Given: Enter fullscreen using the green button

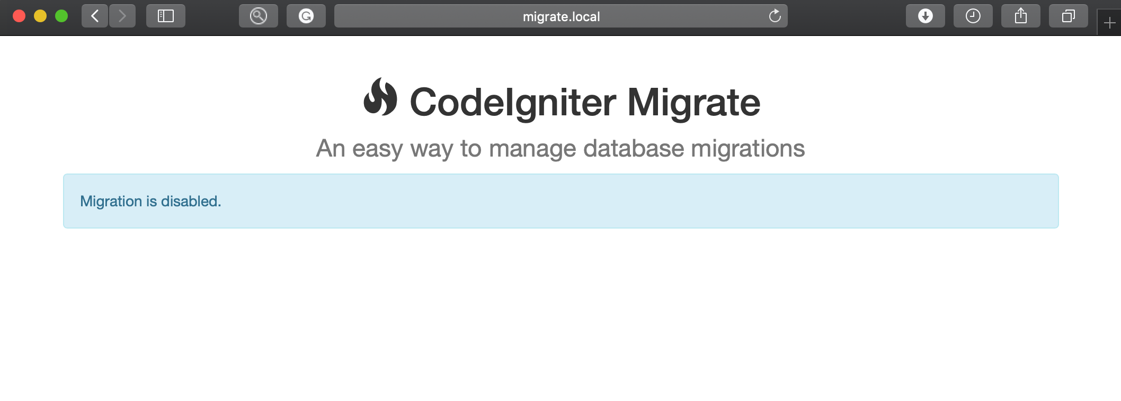Looking at the screenshot, I should click(x=63, y=16).
